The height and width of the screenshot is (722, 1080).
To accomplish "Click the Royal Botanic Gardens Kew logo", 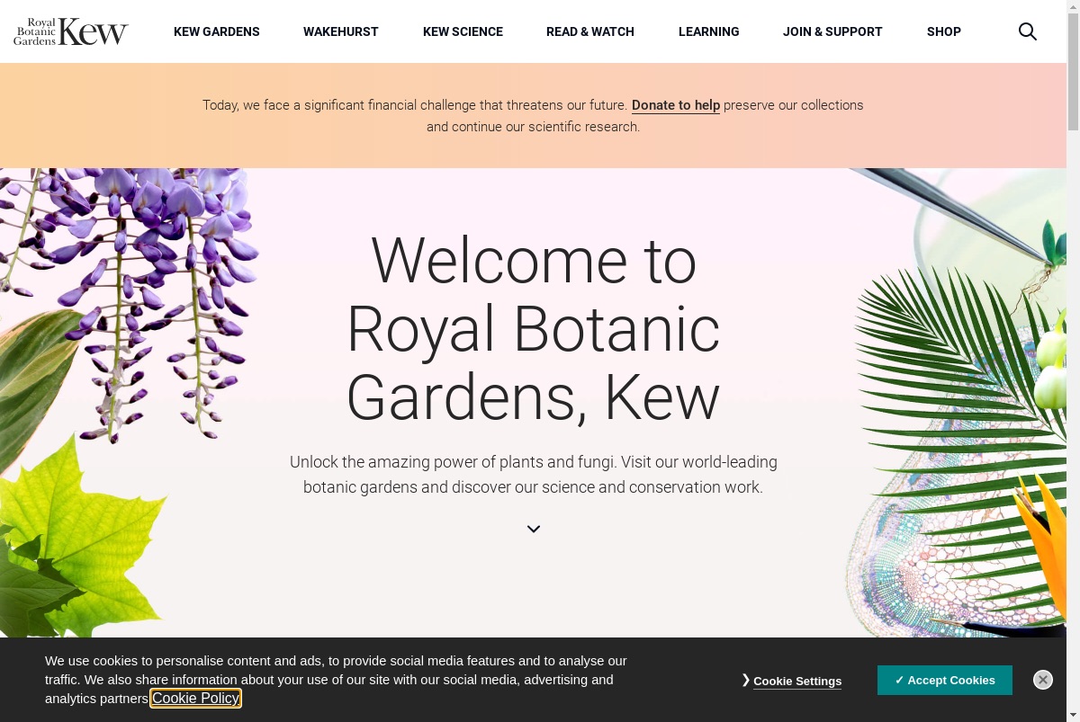I will click(x=71, y=31).
